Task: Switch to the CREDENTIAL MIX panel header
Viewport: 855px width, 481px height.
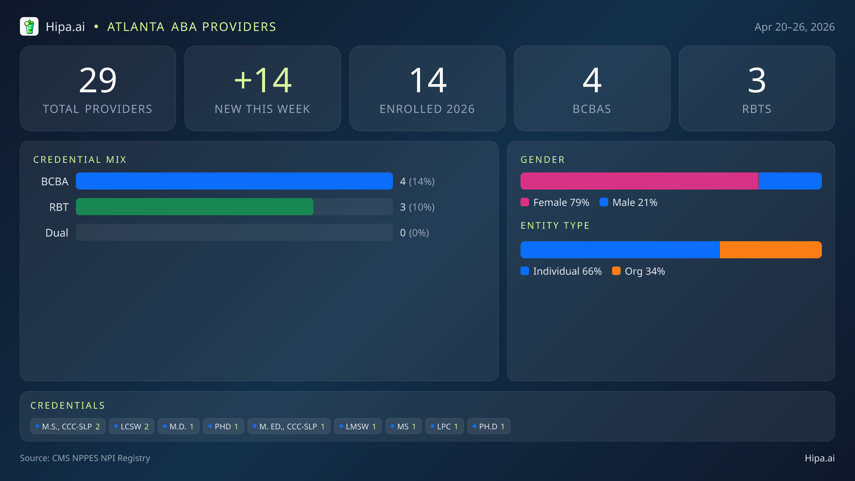Action: [x=80, y=160]
